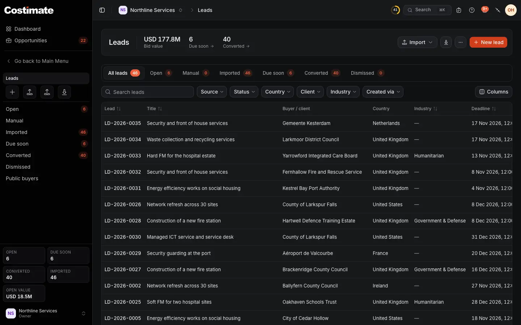Image resolution: width=521 pixels, height=325 pixels.
Task: Open the Dashboard page from the sidebar
Action: pyautogui.click(x=46, y=29)
